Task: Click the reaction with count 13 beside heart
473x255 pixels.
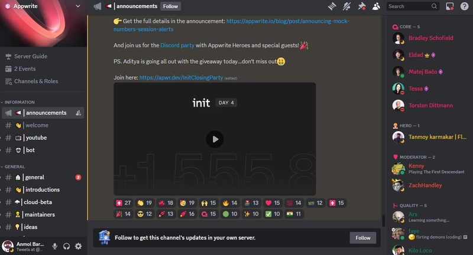Action: coord(252,203)
